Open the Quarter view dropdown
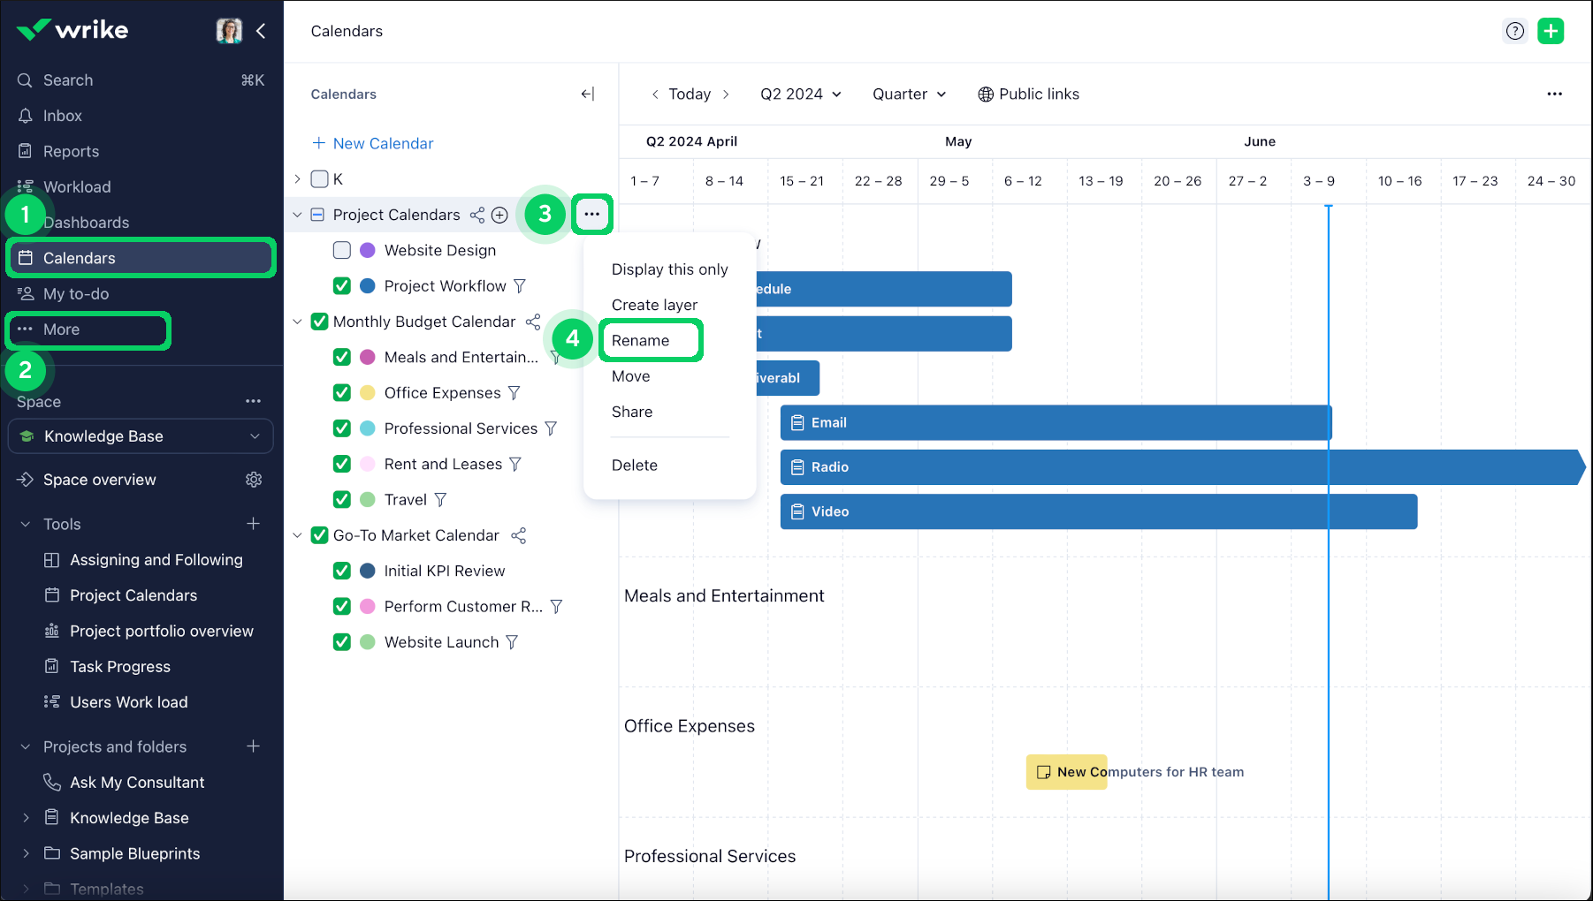Viewport: 1593px width, 901px height. [x=909, y=94]
